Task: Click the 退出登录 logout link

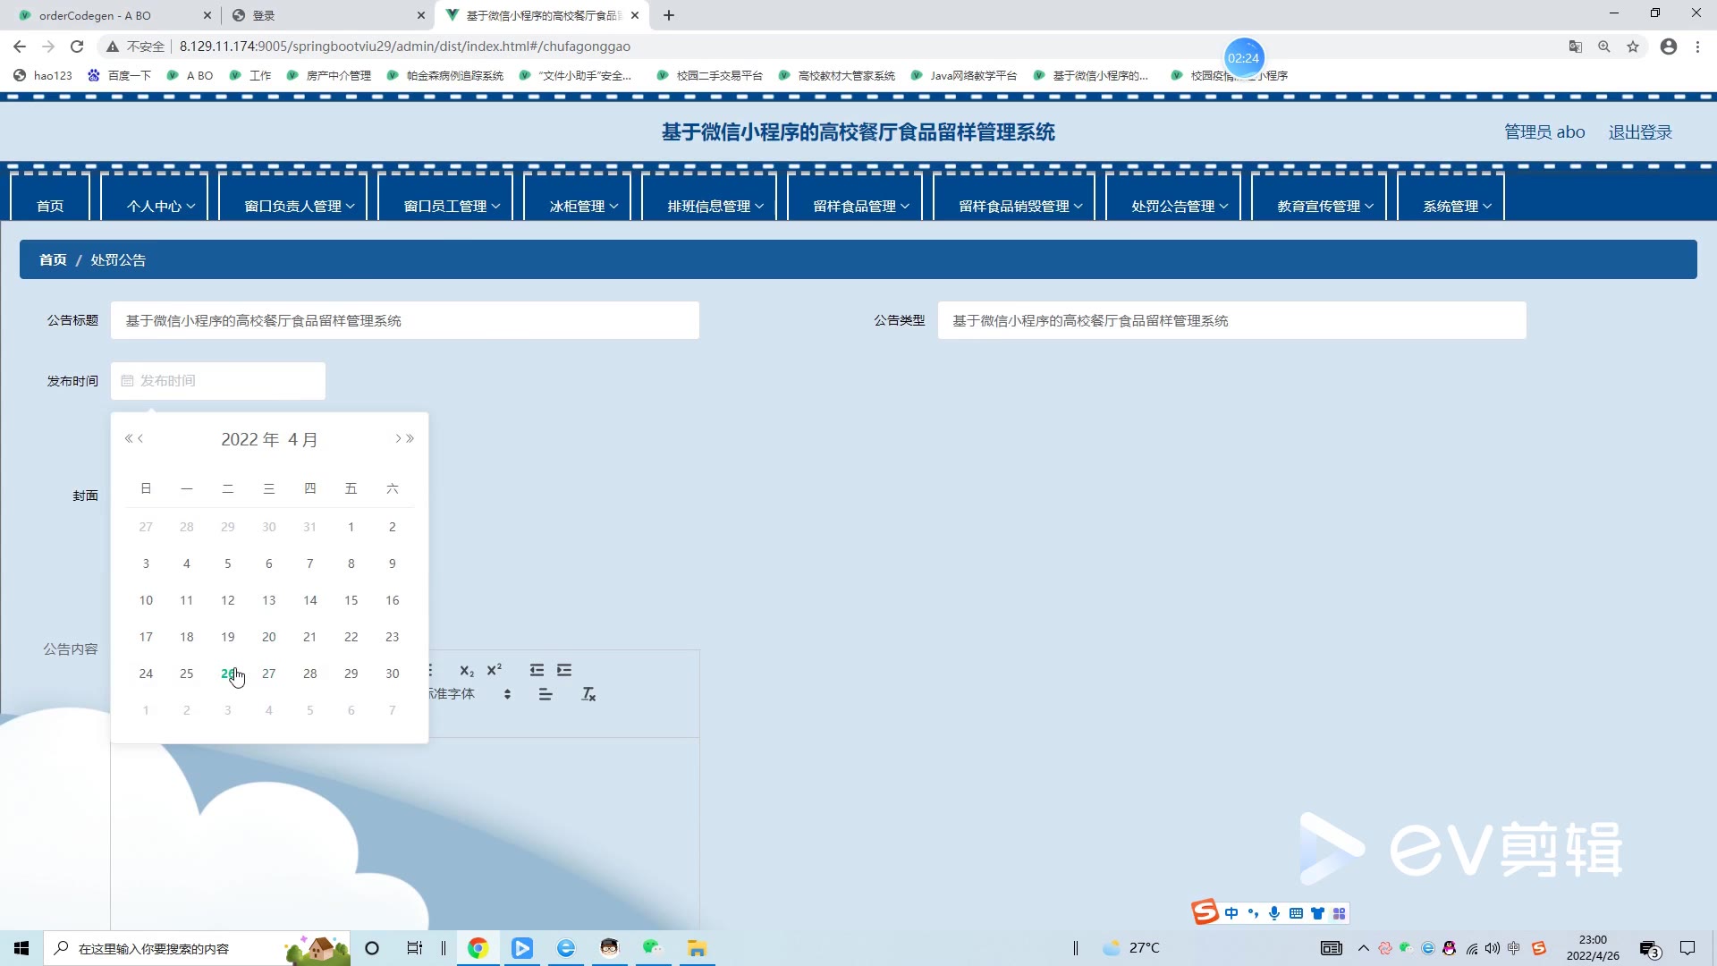Action: pos(1639,132)
